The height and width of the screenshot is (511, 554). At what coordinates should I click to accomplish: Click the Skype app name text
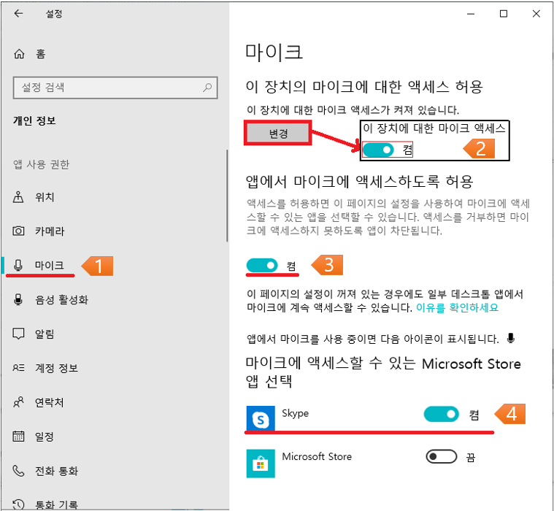point(295,413)
